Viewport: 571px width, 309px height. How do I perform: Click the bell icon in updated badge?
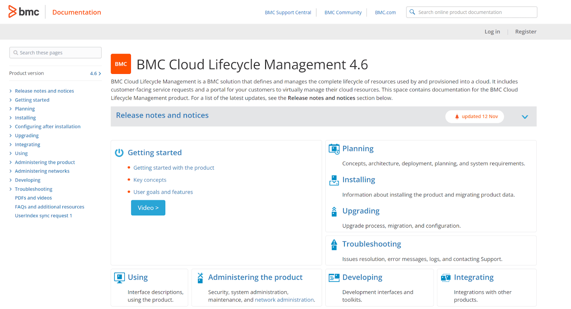(x=457, y=116)
